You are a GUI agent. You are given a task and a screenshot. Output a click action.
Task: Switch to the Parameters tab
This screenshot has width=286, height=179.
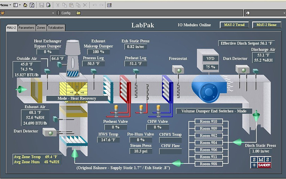(x=26, y=28)
